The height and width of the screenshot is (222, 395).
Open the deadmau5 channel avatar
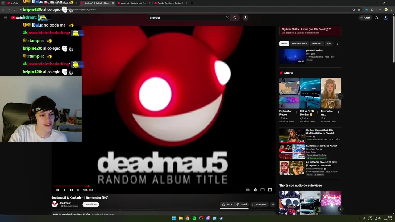(55, 204)
